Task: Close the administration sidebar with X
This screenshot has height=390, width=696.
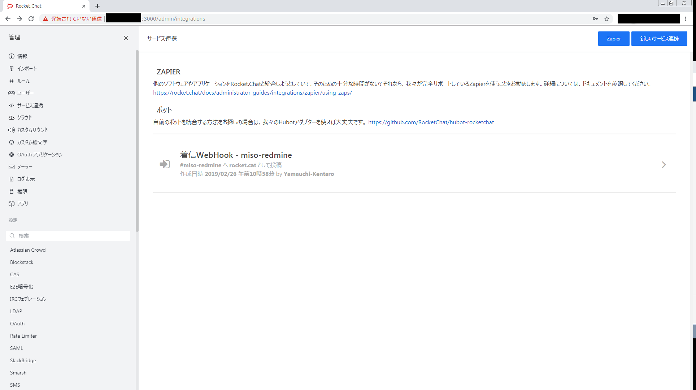Action: tap(126, 38)
